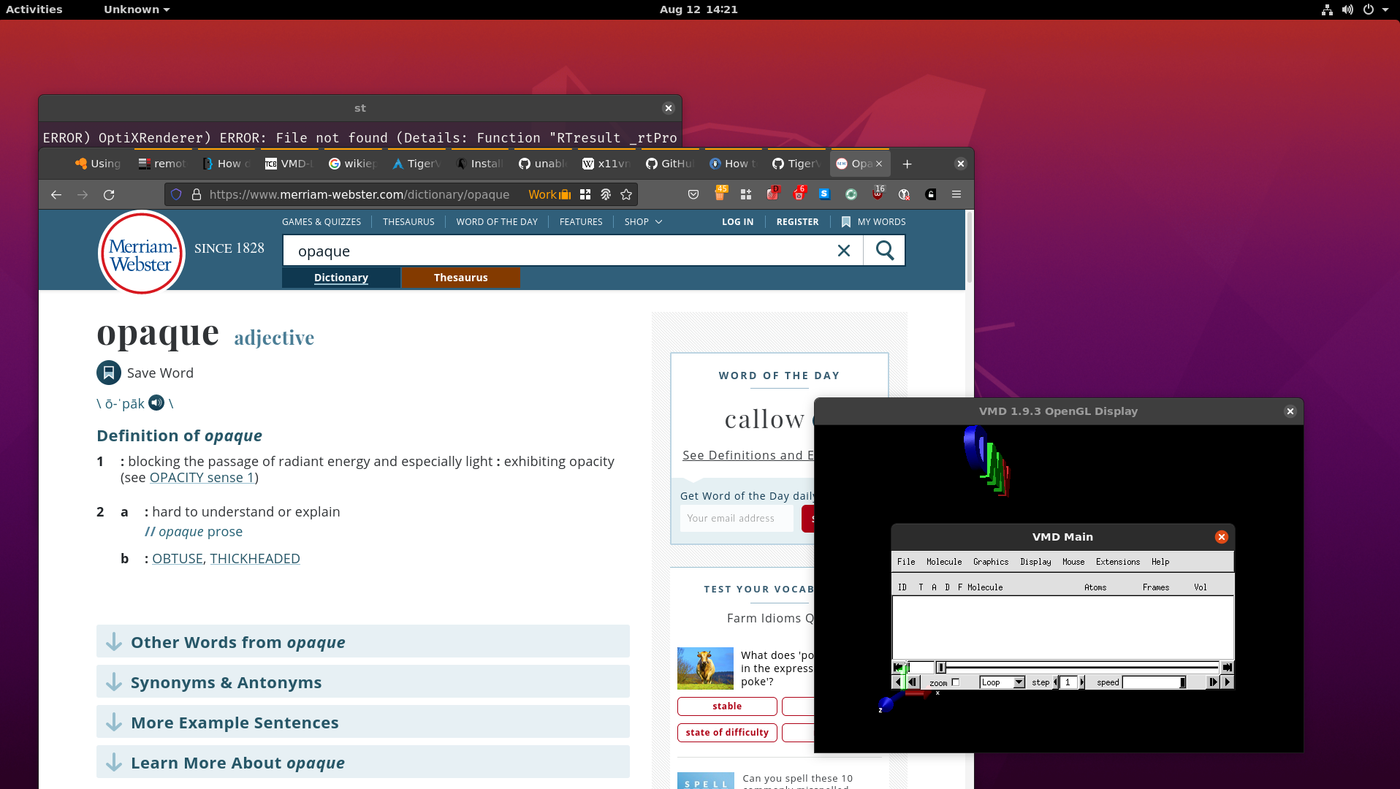Screen dimensions: 1400x789
Task: Click the Merriam-Webster logo
Action: (142, 254)
